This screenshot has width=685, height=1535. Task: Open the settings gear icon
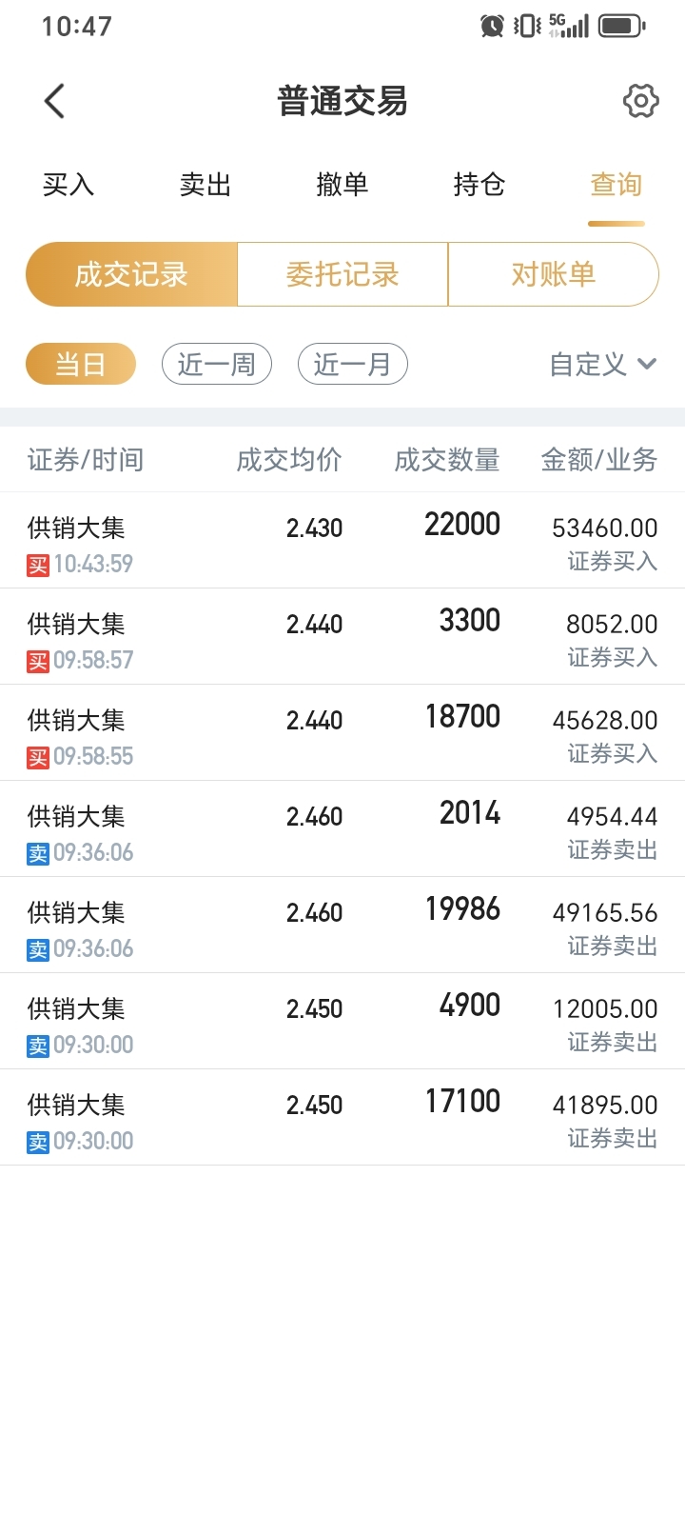(x=640, y=101)
